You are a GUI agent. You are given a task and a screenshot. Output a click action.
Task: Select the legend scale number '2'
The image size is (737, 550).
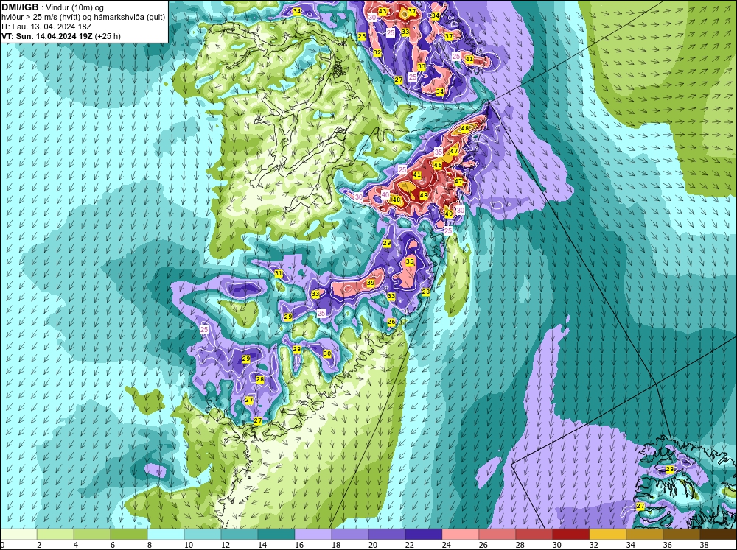tap(39, 545)
